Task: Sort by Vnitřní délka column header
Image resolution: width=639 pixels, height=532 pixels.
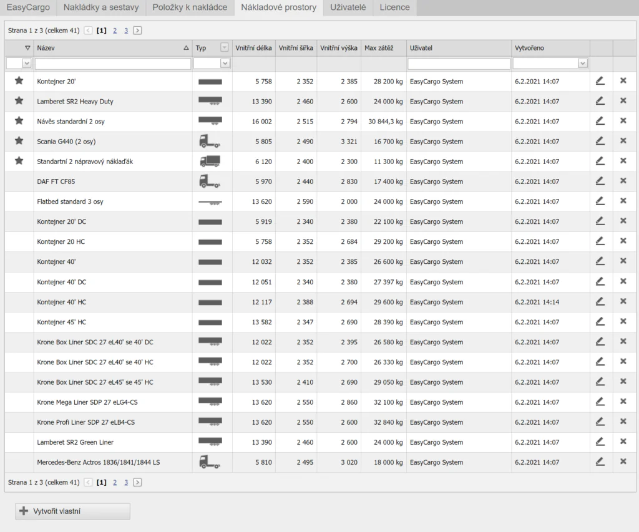Action: click(x=253, y=48)
